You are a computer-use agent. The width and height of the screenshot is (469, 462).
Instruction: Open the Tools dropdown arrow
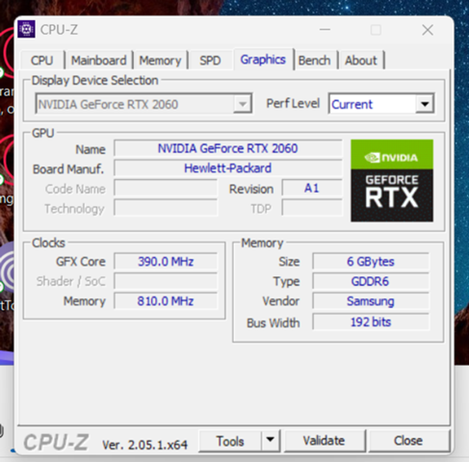click(x=271, y=441)
